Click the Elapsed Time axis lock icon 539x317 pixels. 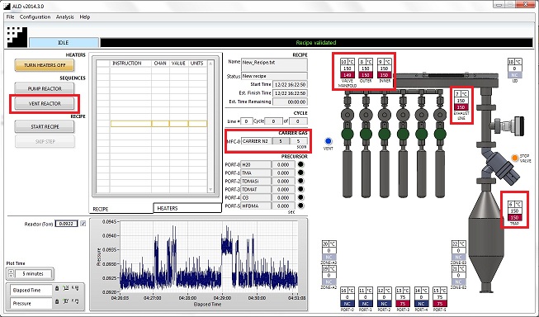tap(57, 288)
